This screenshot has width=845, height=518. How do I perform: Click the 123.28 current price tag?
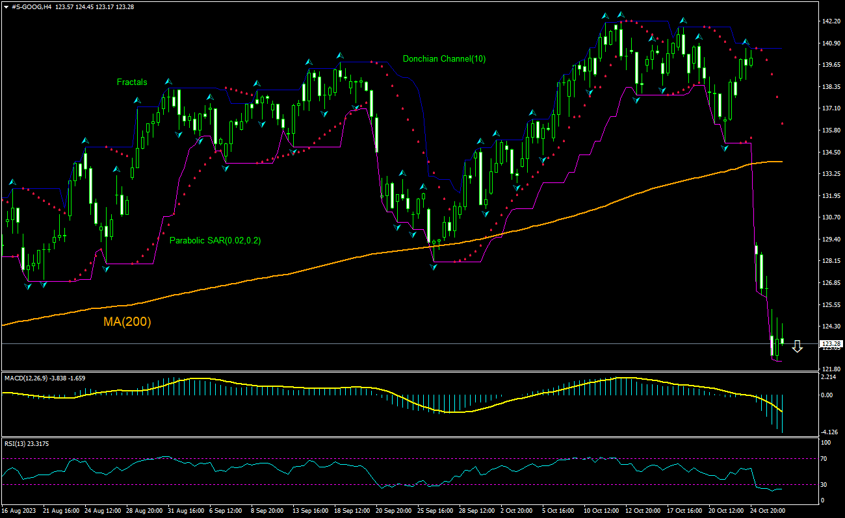(831, 343)
